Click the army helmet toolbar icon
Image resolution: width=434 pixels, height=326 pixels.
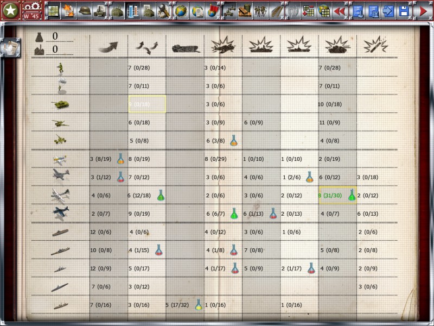click(85, 11)
